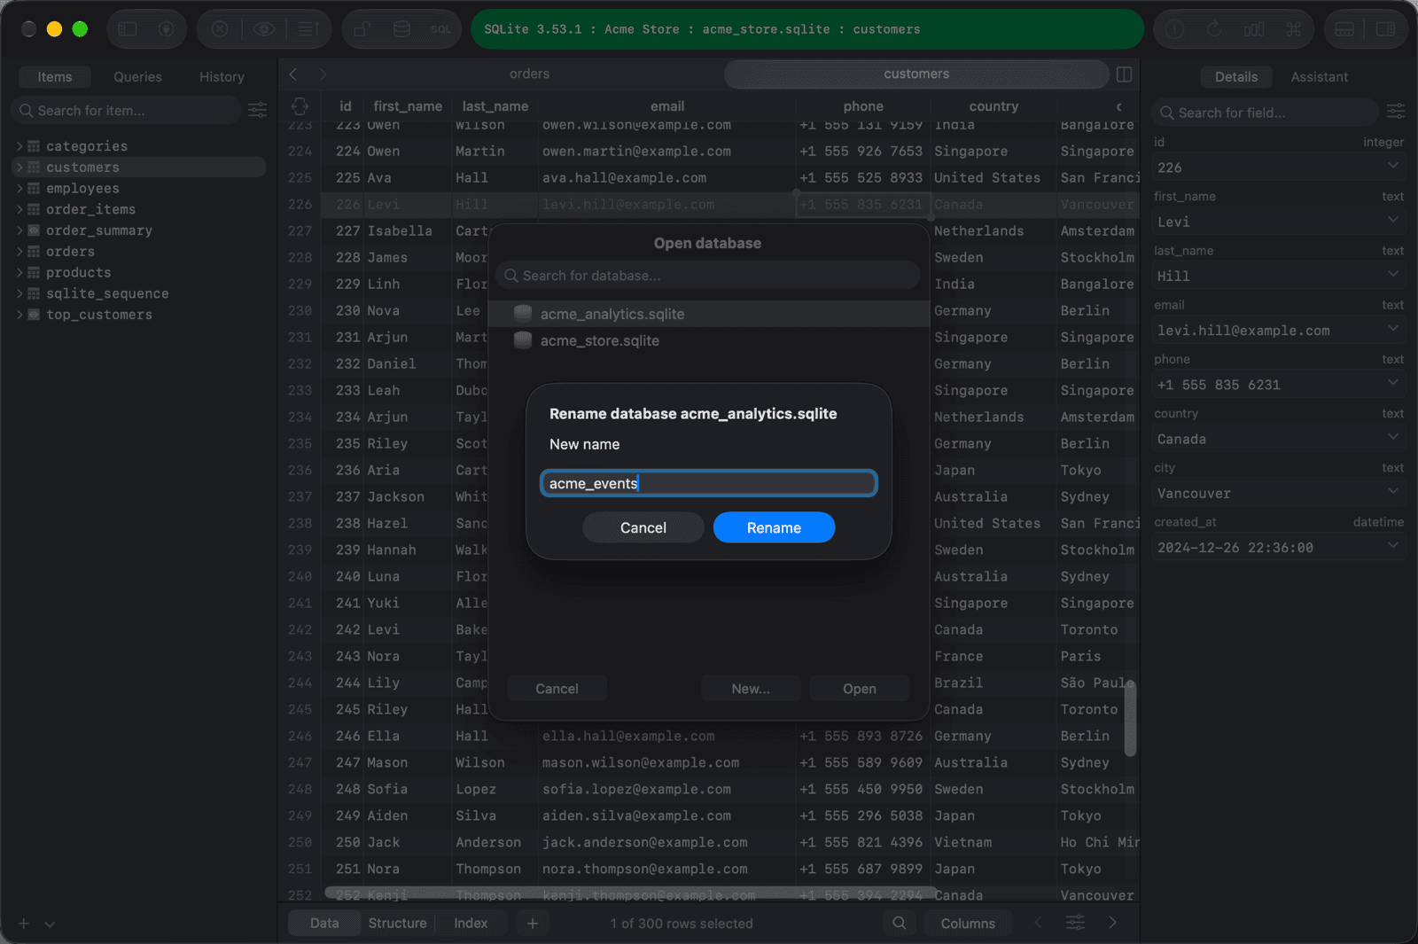
Task: Switch to the Queries tab
Action: pyautogui.click(x=137, y=77)
